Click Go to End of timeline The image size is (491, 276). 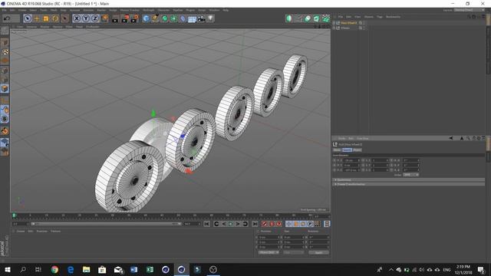(255, 224)
